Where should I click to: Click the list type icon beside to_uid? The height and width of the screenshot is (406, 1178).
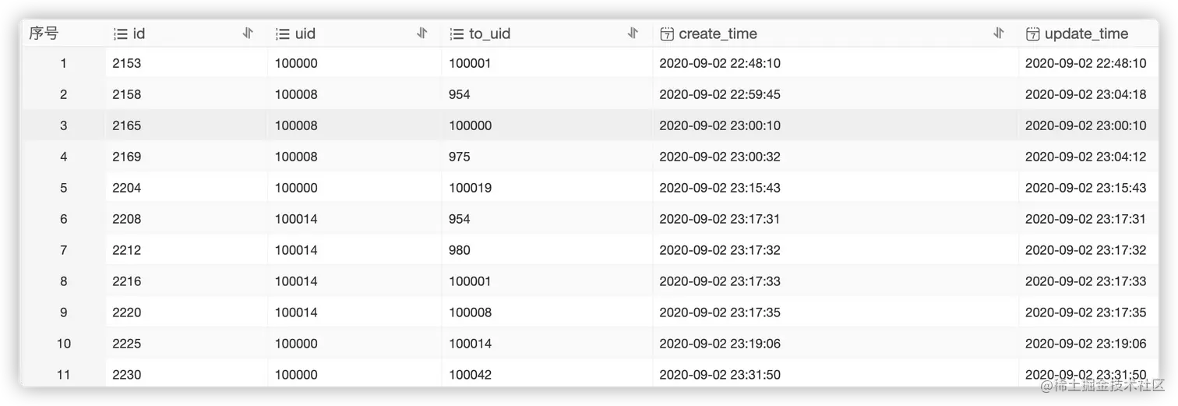pyautogui.click(x=457, y=34)
